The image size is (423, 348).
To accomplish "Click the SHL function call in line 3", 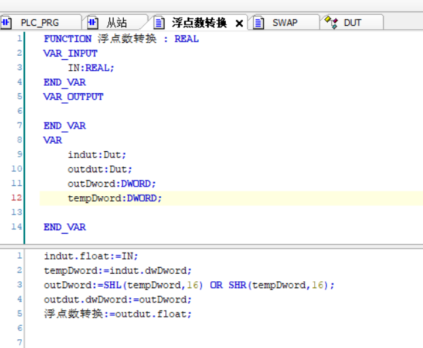I will pos(153,285).
